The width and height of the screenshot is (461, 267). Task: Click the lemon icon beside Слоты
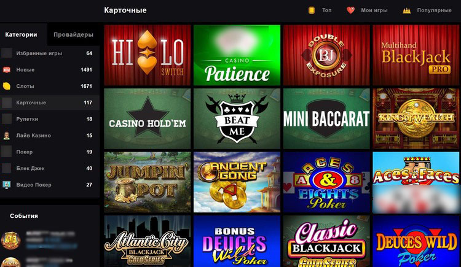click(x=7, y=86)
